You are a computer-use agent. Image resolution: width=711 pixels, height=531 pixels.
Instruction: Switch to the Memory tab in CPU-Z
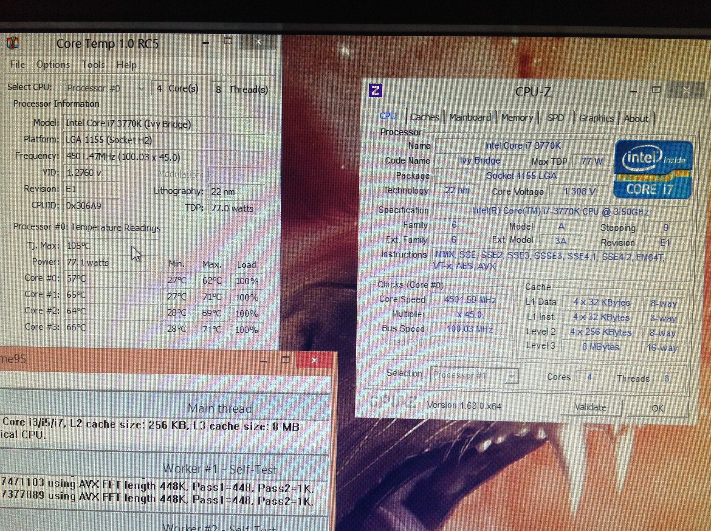[517, 118]
